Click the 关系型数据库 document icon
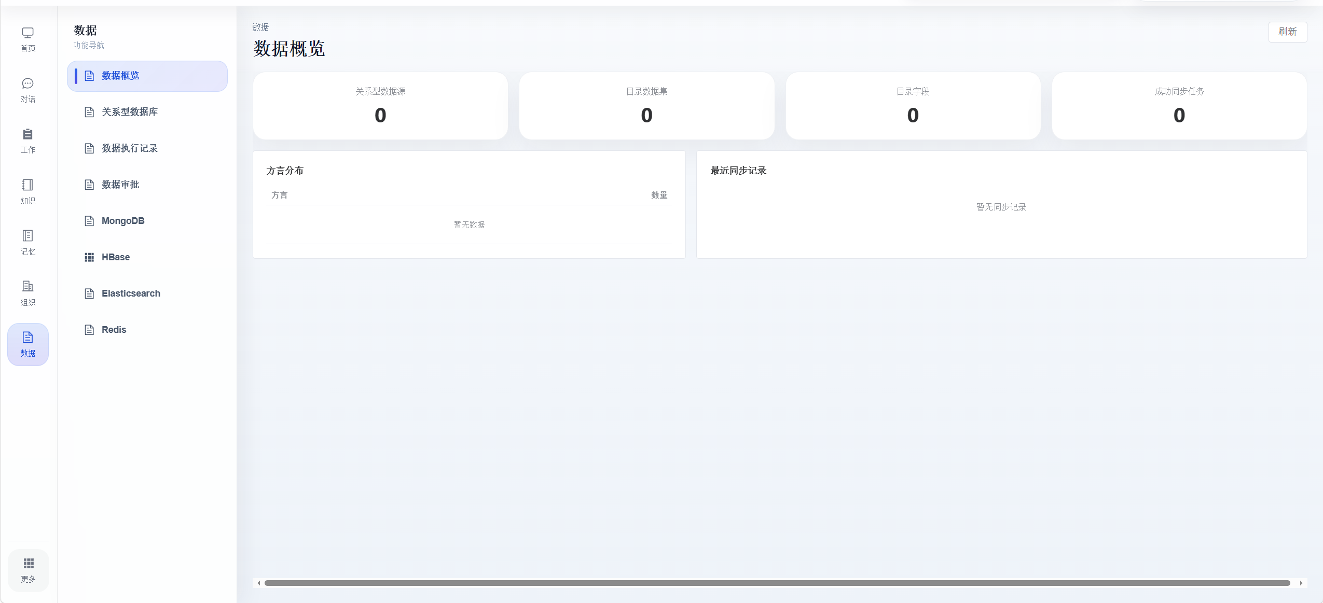 click(89, 112)
